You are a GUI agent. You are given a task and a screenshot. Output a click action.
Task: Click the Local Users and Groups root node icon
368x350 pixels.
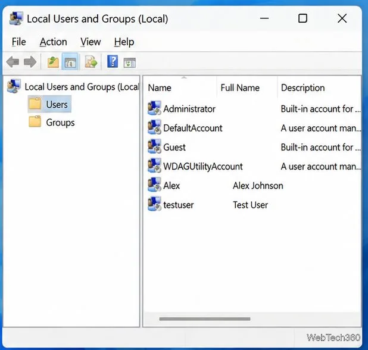pos(14,86)
